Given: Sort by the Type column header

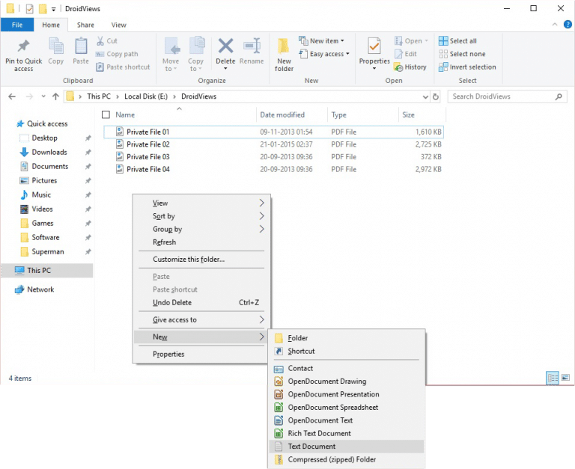Looking at the screenshot, I should [338, 114].
